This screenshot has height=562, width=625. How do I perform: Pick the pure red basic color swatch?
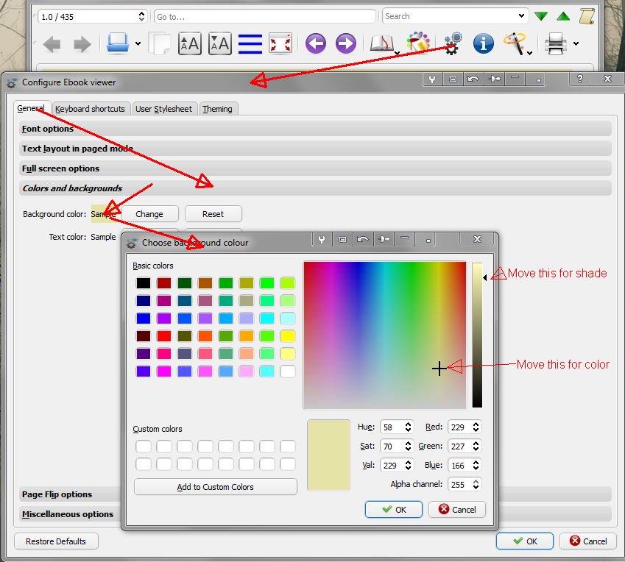point(164,335)
